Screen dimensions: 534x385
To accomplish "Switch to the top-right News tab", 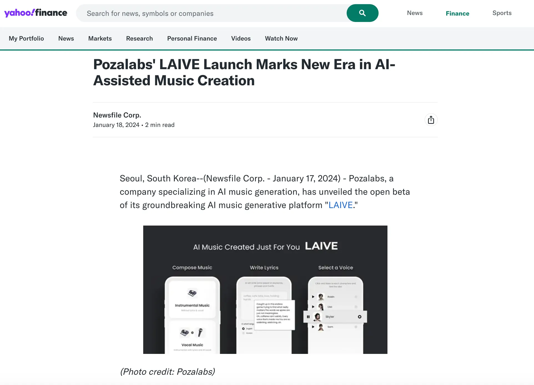I will point(415,13).
